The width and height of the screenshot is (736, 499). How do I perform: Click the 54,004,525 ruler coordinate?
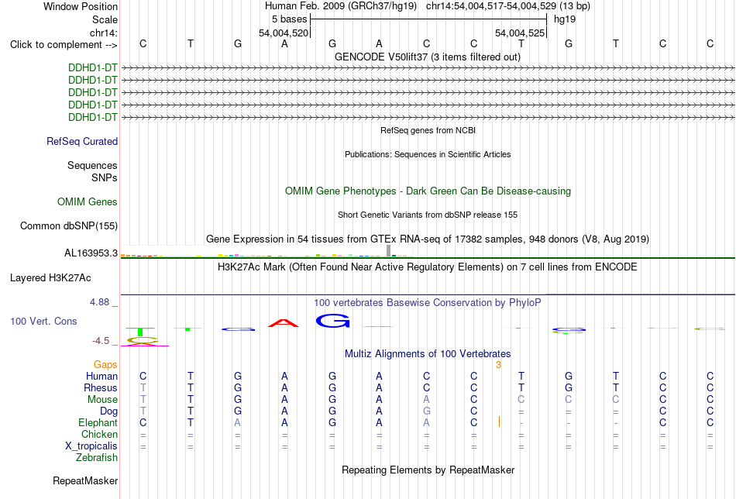[x=520, y=33]
